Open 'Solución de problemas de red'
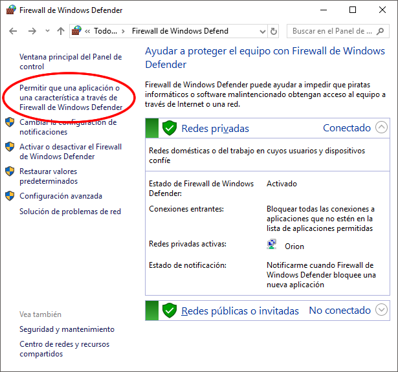This screenshot has width=398, height=372. click(71, 212)
